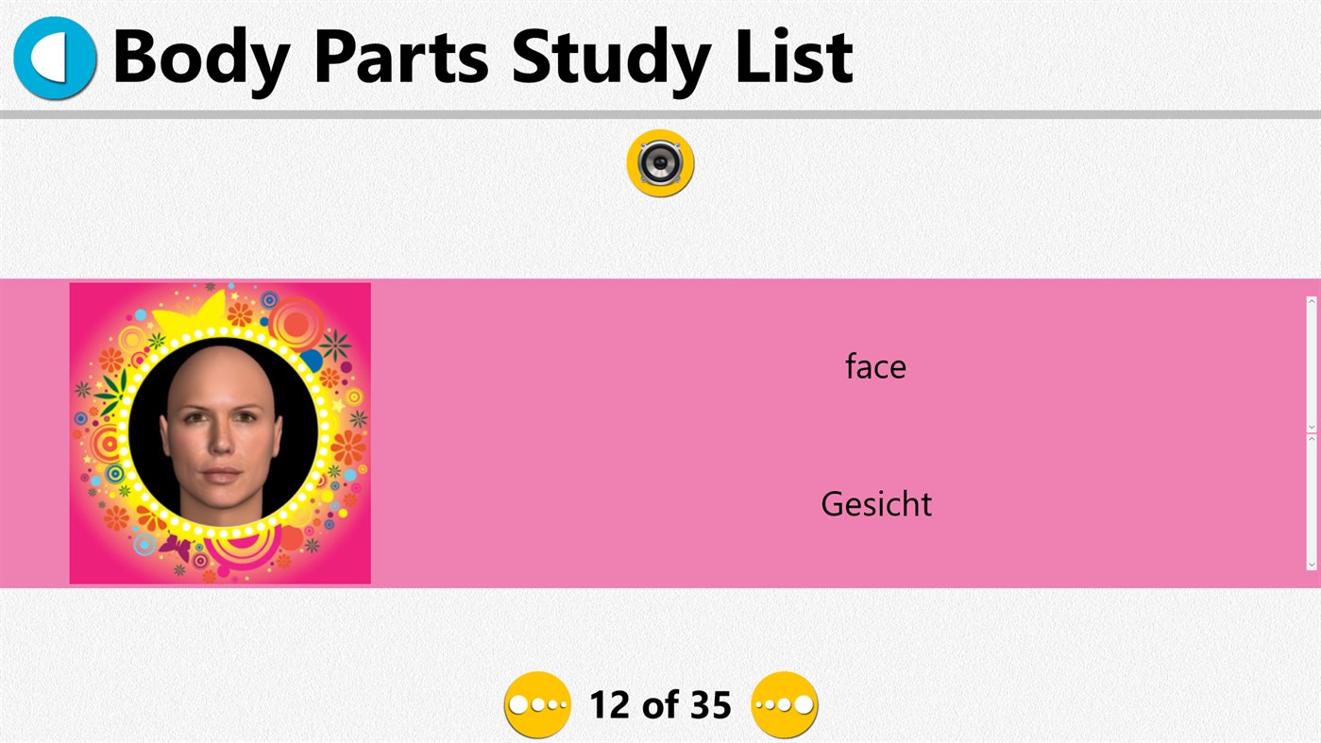This screenshot has width=1321, height=743.
Task: Click the '12 of 35' progress counter
Action: [x=660, y=703]
